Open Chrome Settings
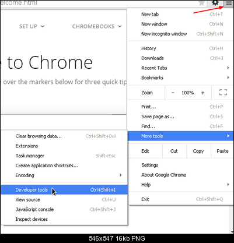234x243 pixels. click(x=180, y=165)
